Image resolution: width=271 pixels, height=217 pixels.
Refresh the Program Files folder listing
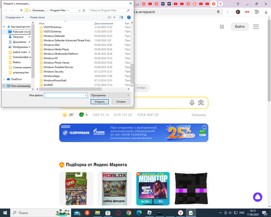tap(84, 10)
